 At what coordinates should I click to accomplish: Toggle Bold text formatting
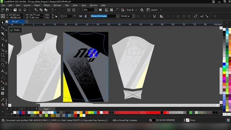[x=144, y=16]
